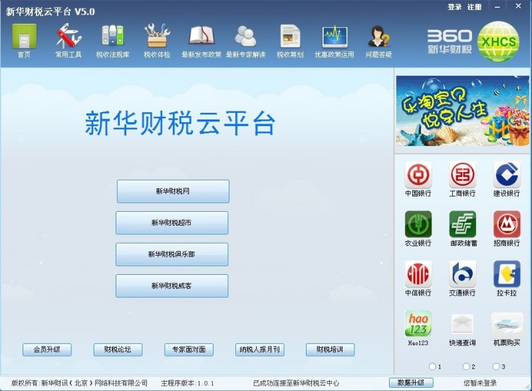The height and width of the screenshot is (391, 532).
Task: Open 交通银行 bank icon
Action: click(462, 274)
